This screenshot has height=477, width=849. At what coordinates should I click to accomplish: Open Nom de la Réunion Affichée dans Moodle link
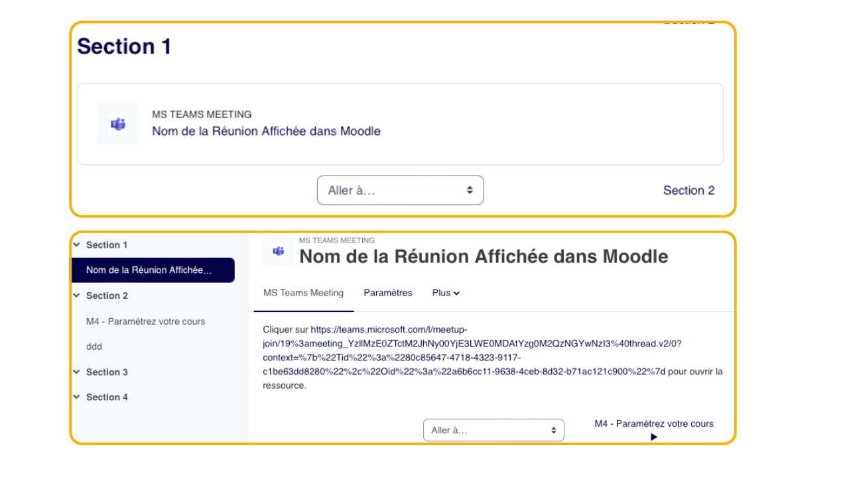click(x=266, y=131)
